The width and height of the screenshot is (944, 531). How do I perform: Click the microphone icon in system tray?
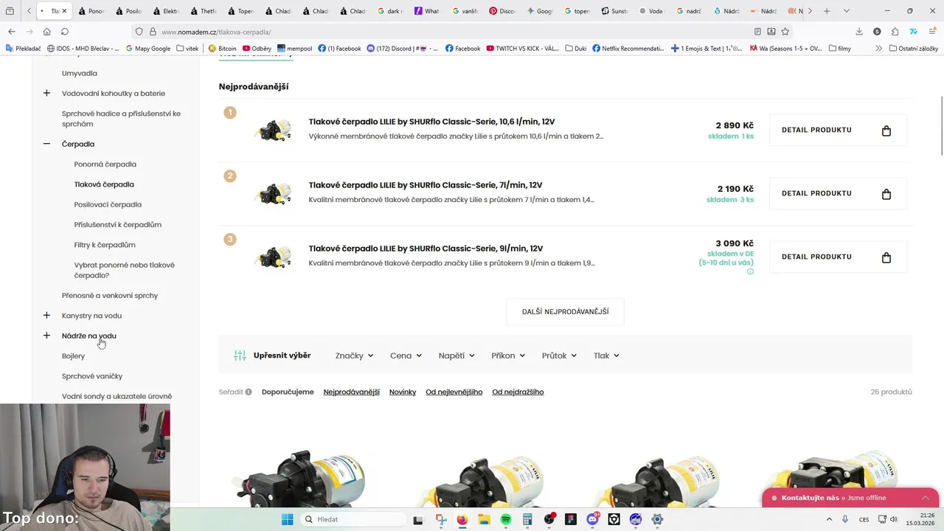click(x=845, y=519)
